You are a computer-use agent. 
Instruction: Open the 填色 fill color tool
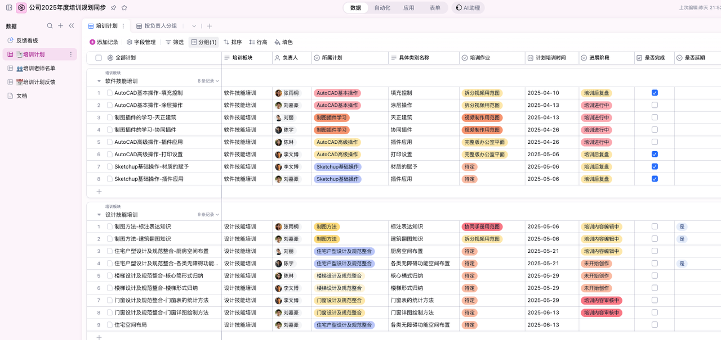click(x=283, y=42)
